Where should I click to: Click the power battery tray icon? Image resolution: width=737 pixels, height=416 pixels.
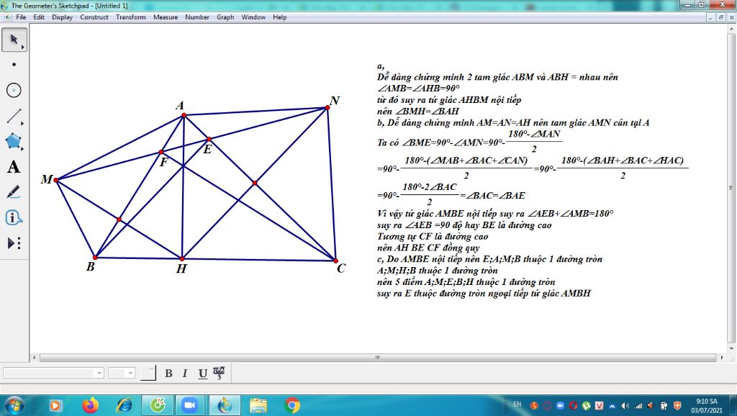(x=664, y=405)
